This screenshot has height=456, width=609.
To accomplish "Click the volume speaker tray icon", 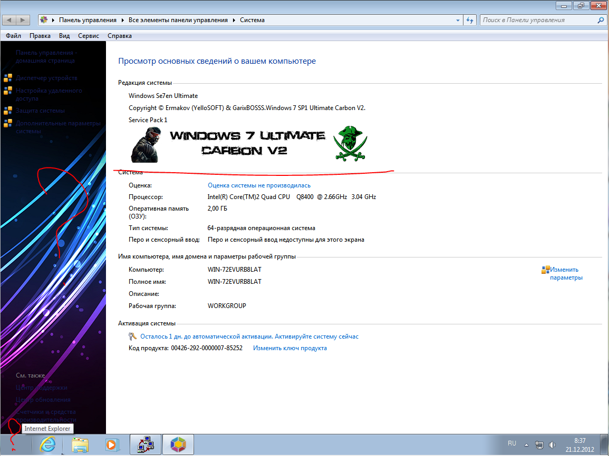I will click(552, 445).
